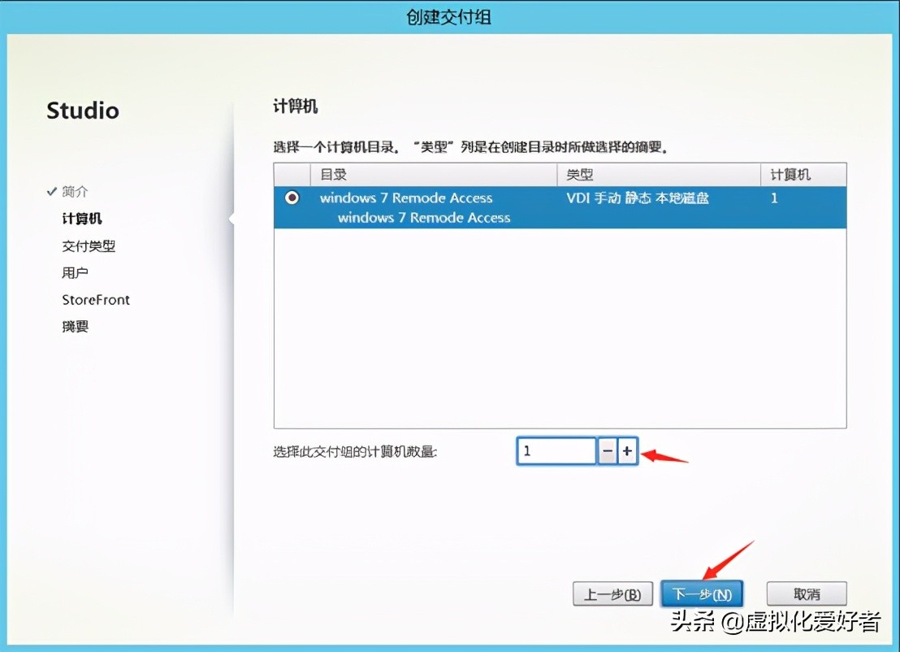Click the indented windows 7 Remode Access description
This screenshot has height=652, width=900.
(424, 218)
